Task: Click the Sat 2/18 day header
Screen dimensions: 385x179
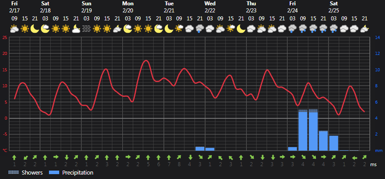Action: click(x=45, y=7)
